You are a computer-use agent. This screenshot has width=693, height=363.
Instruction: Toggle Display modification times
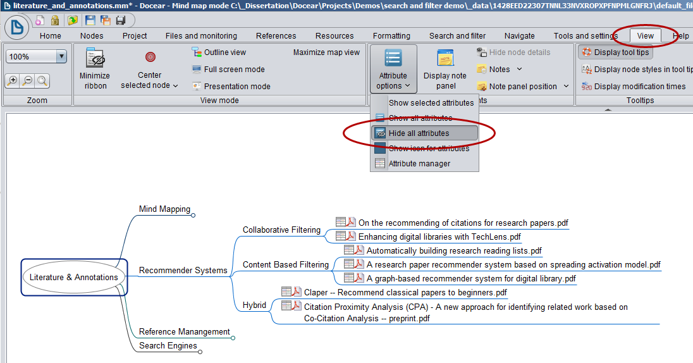634,86
